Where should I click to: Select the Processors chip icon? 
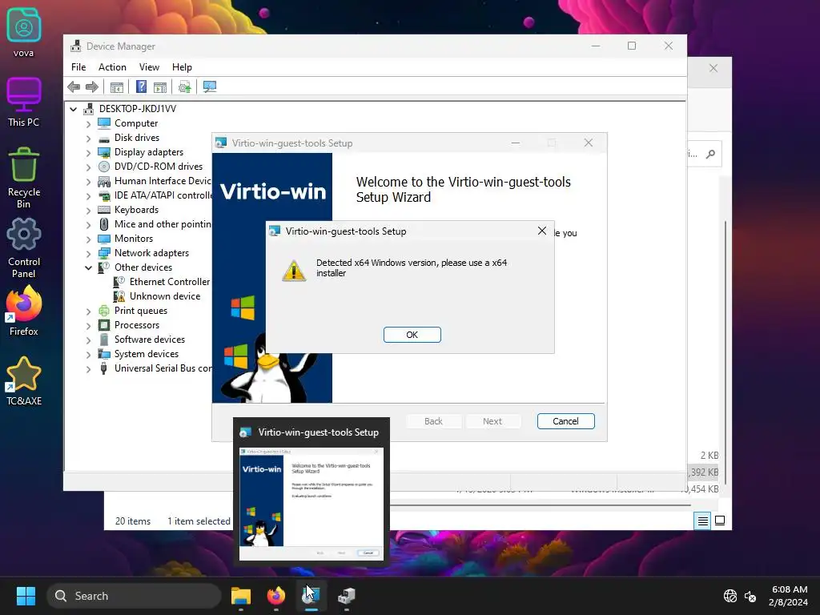pos(104,325)
